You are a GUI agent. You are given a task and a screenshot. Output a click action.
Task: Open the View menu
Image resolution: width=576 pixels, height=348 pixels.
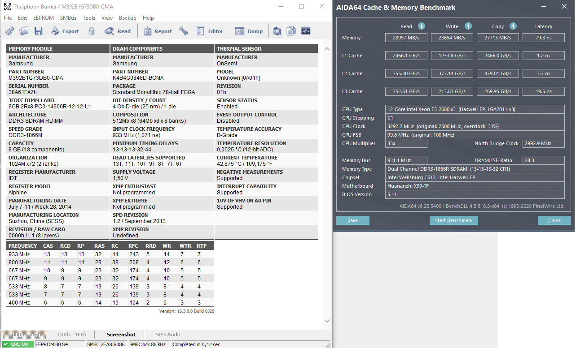tap(107, 18)
